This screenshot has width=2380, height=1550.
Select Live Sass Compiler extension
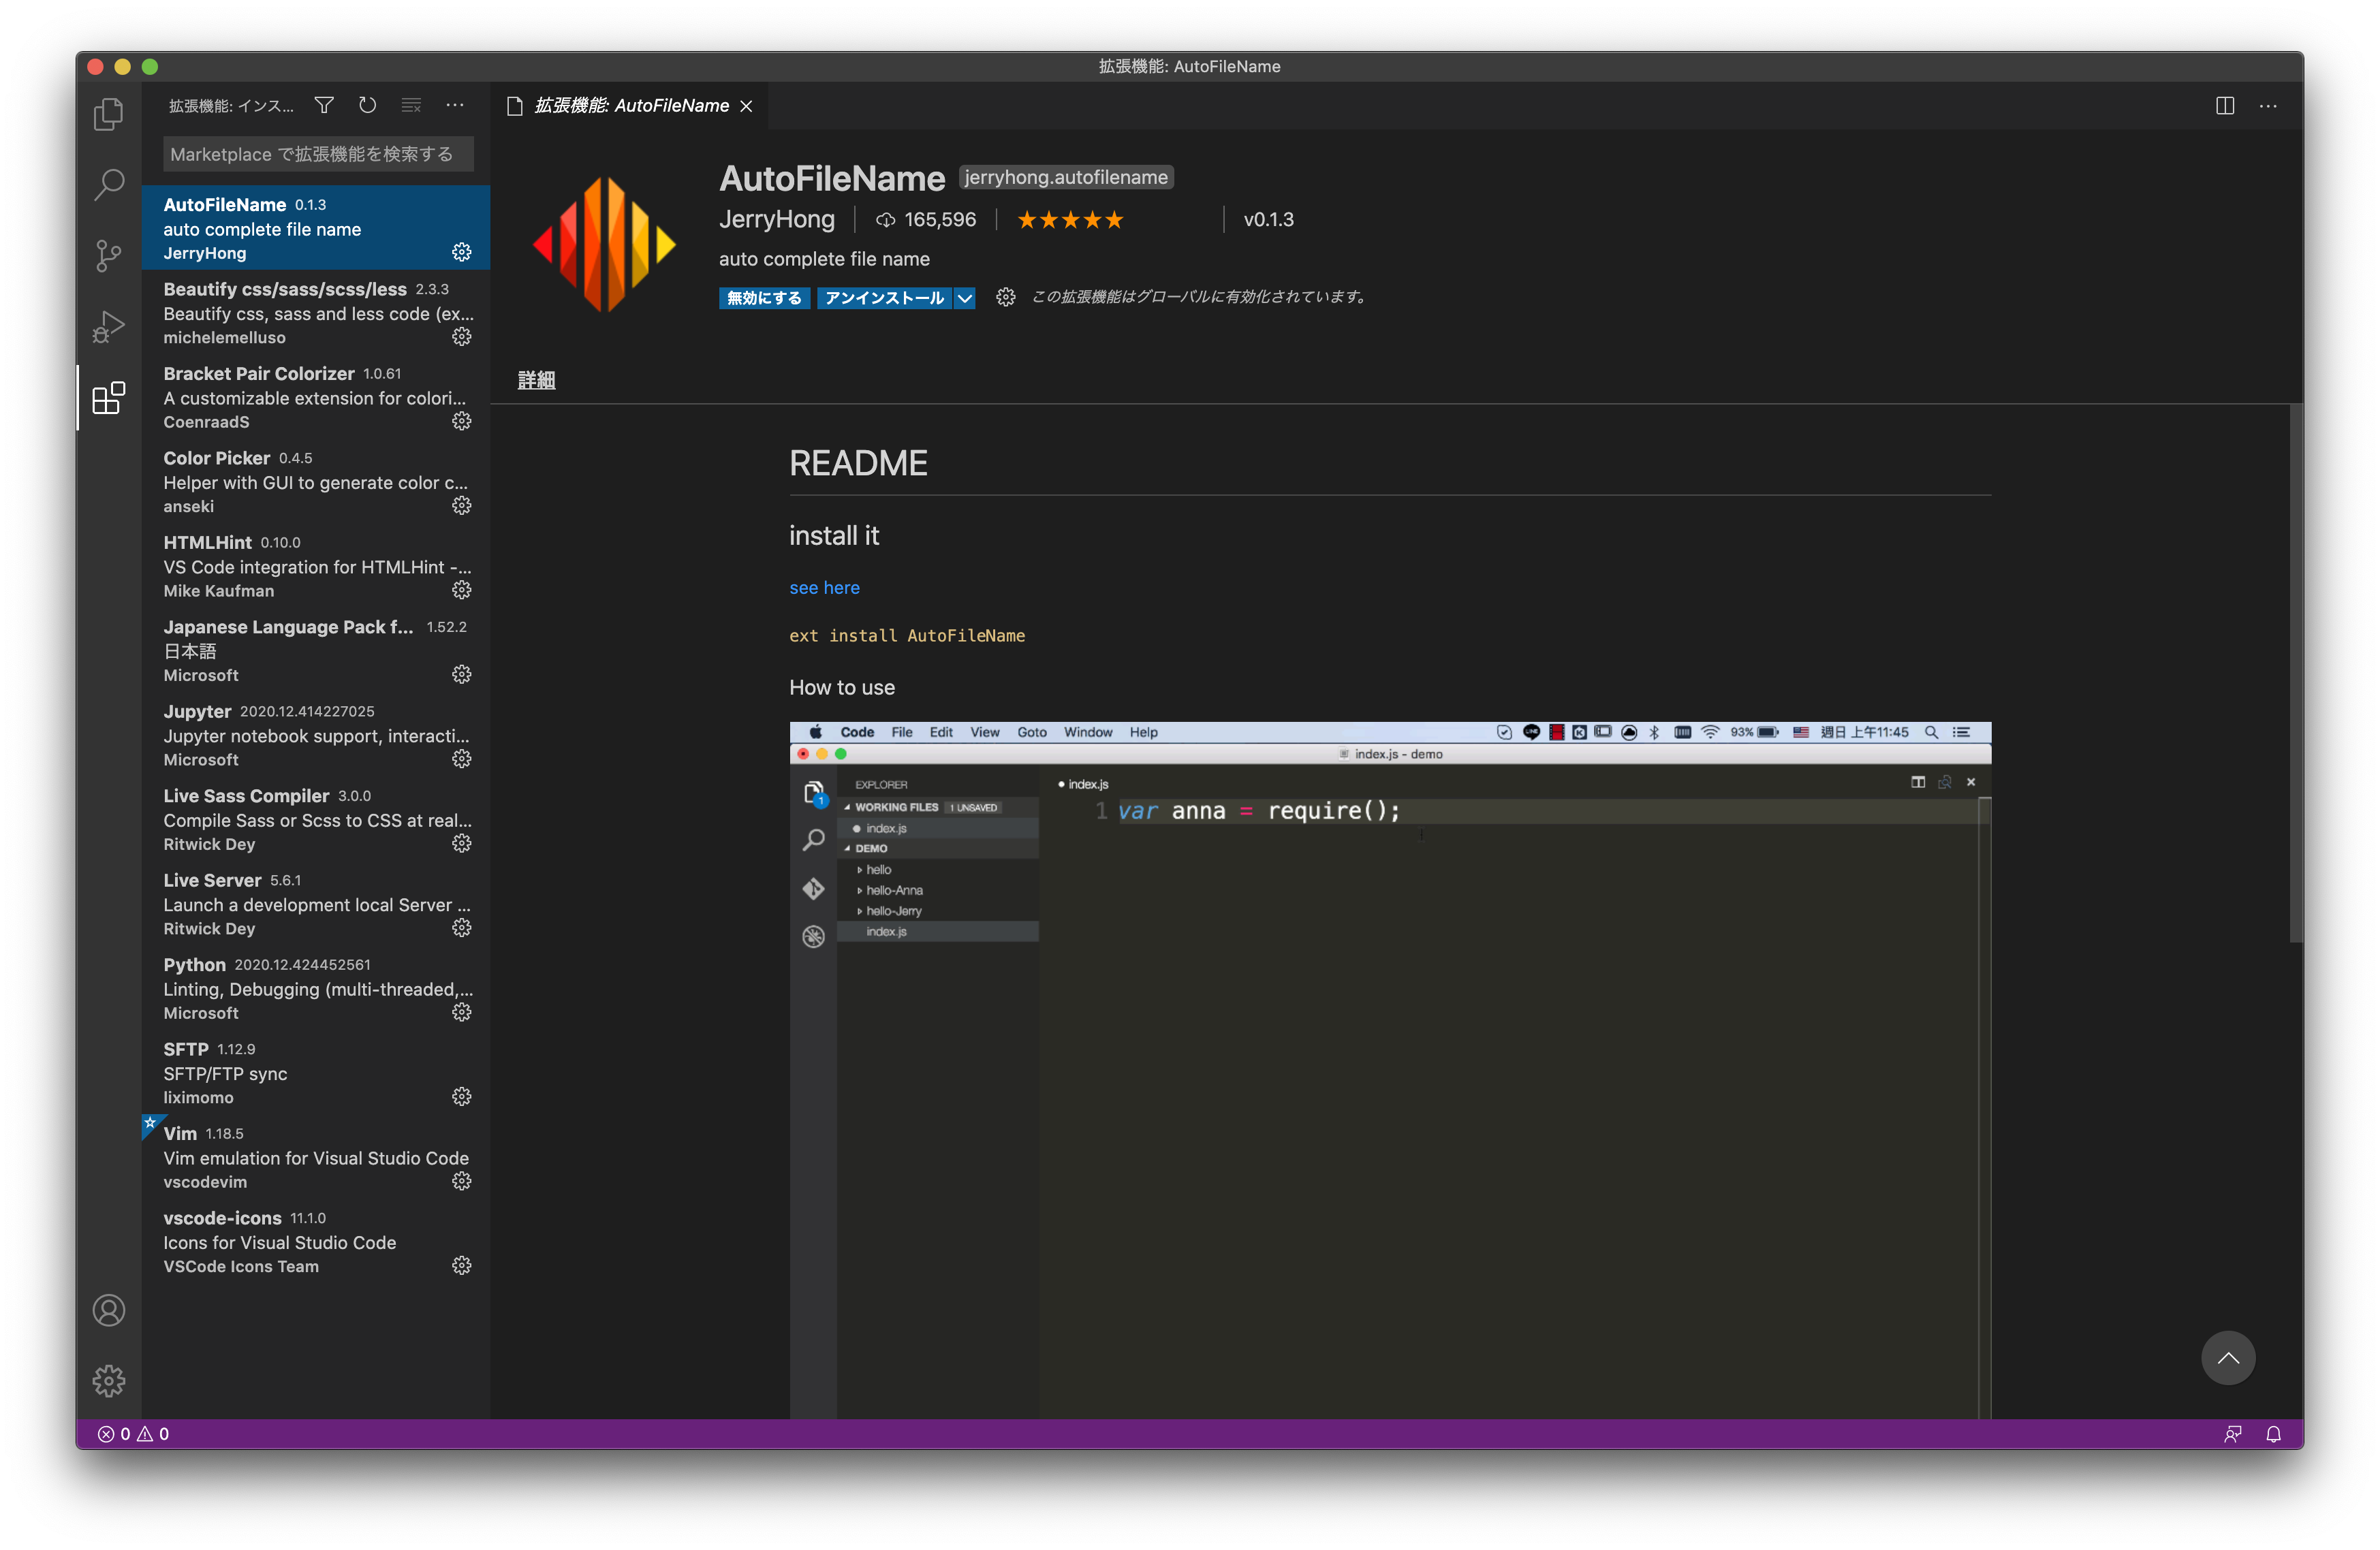(x=316, y=819)
